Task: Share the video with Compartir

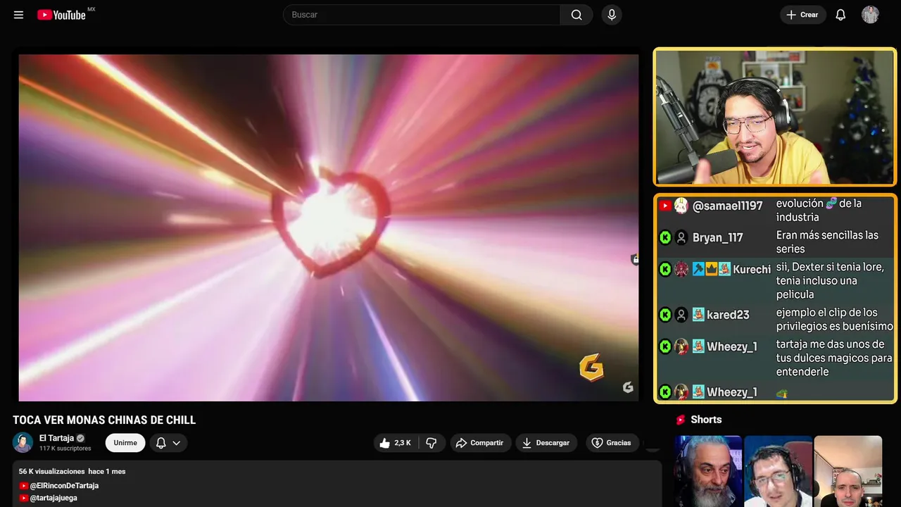Action: pyautogui.click(x=481, y=443)
